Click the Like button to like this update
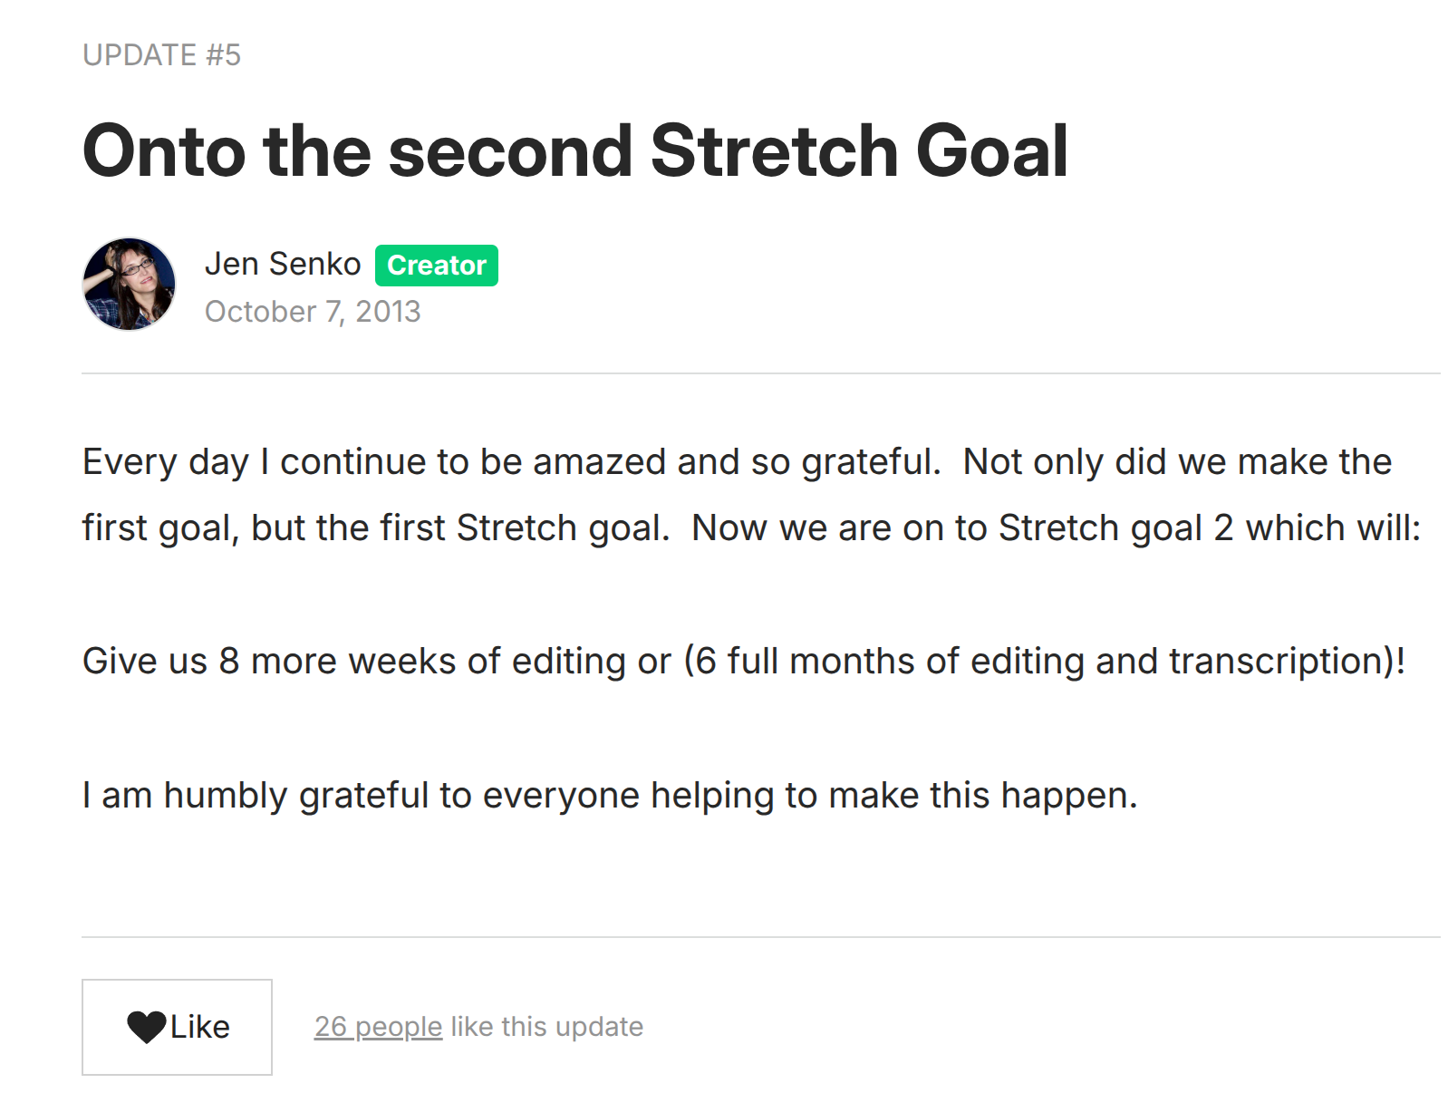 [176, 1027]
